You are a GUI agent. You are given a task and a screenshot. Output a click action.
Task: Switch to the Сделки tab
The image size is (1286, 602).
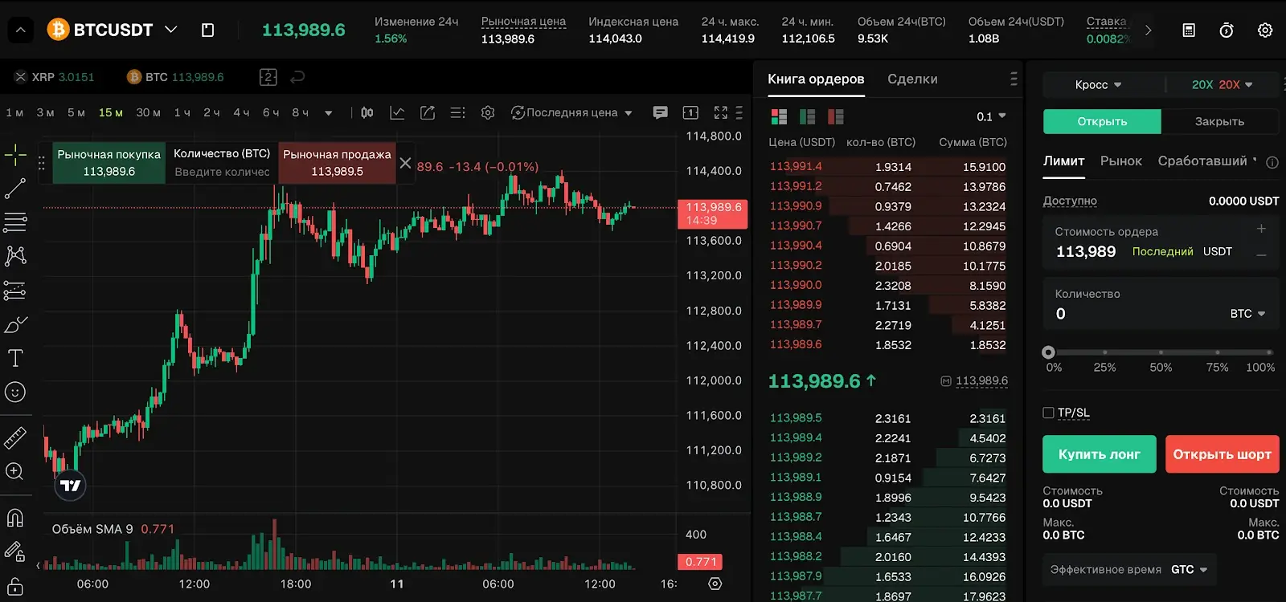pyautogui.click(x=912, y=79)
